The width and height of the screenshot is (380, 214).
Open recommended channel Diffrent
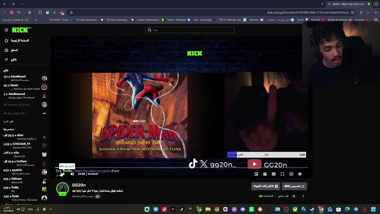coord(25,181)
